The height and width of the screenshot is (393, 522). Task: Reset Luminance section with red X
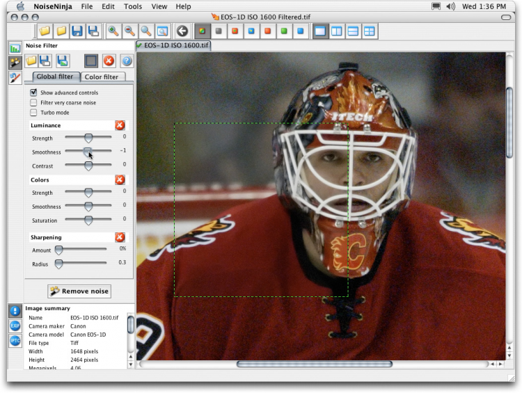[120, 125]
